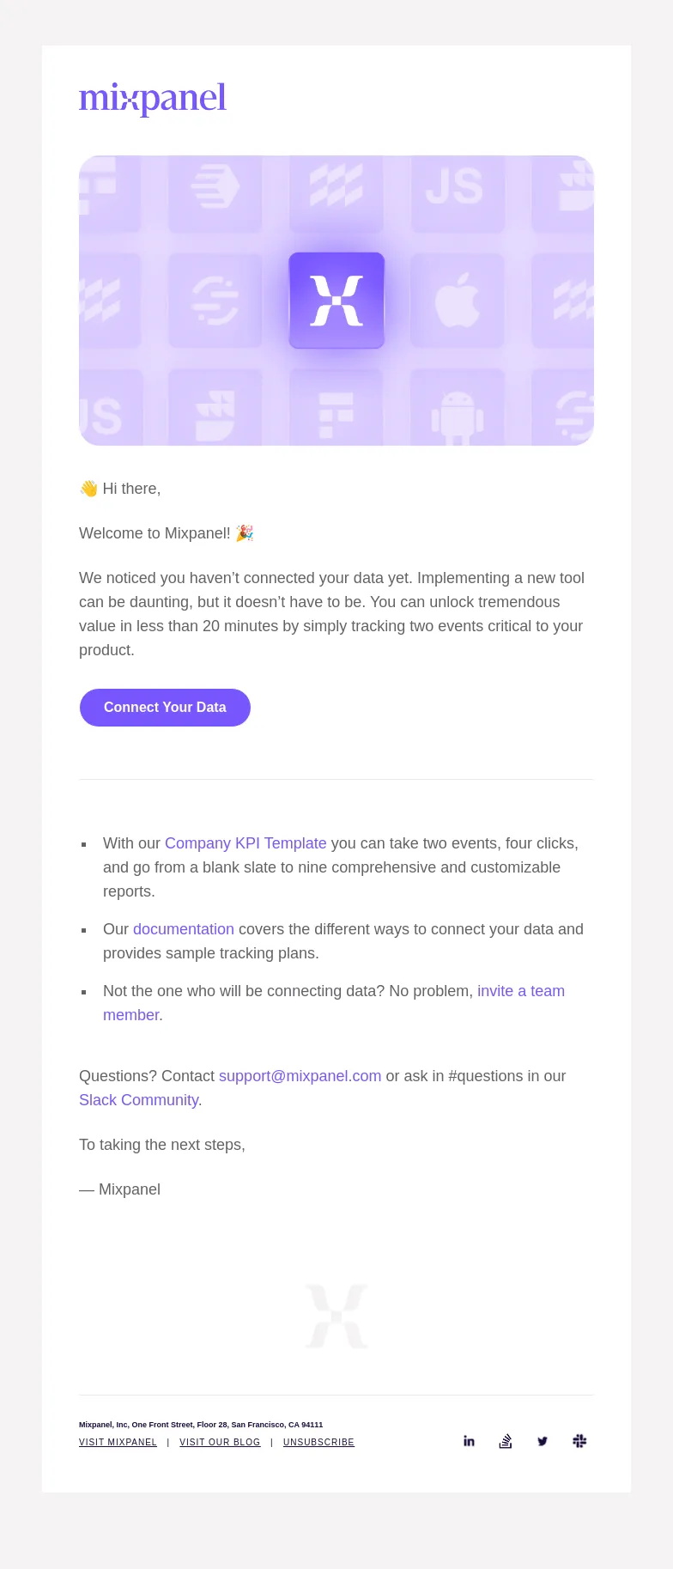Email support@mixpanel.com via the link
The image size is (673, 1569).
point(300,1076)
